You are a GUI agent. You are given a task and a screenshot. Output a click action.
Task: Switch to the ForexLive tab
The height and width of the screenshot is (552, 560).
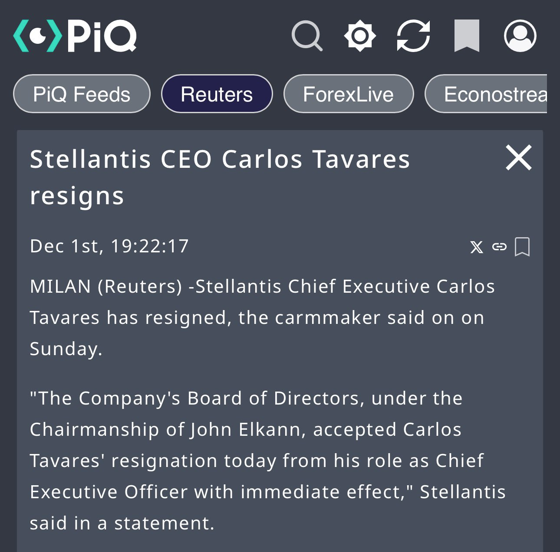click(348, 94)
